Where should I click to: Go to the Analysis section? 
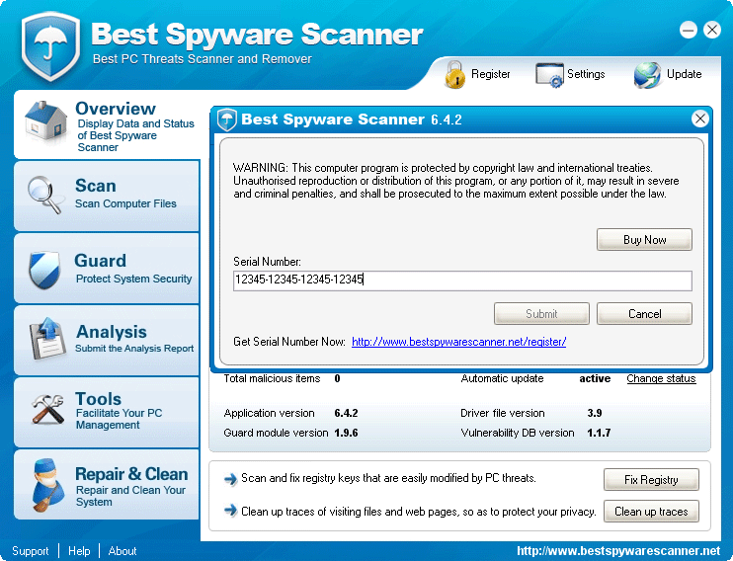(x=107, y=340)
